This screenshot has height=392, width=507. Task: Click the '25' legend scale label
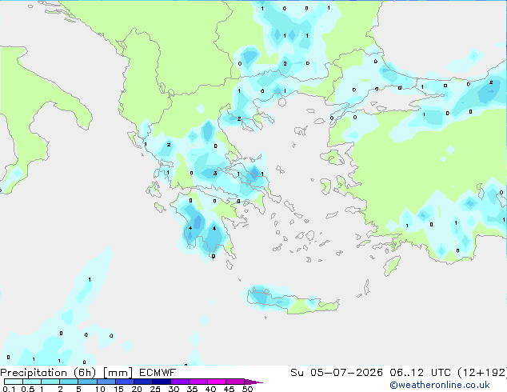pos(155,389)
